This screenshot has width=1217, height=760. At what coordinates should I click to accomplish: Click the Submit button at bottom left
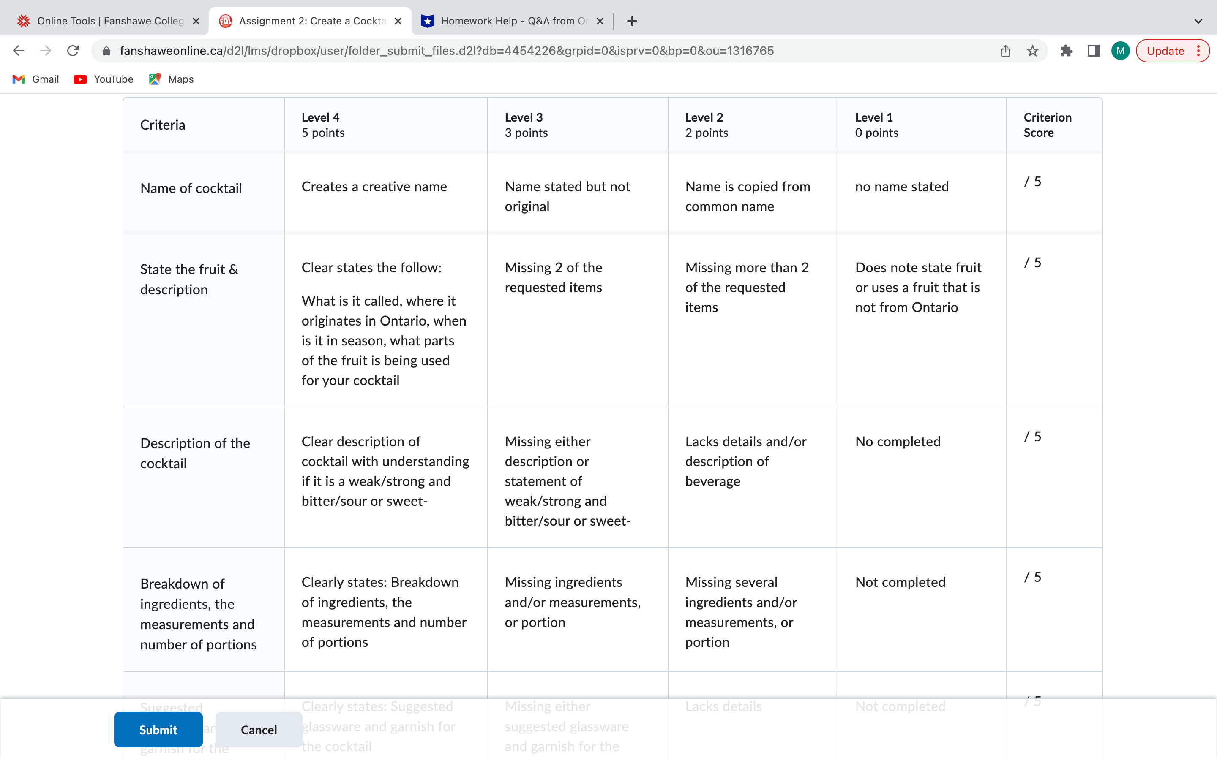point(158,728)
